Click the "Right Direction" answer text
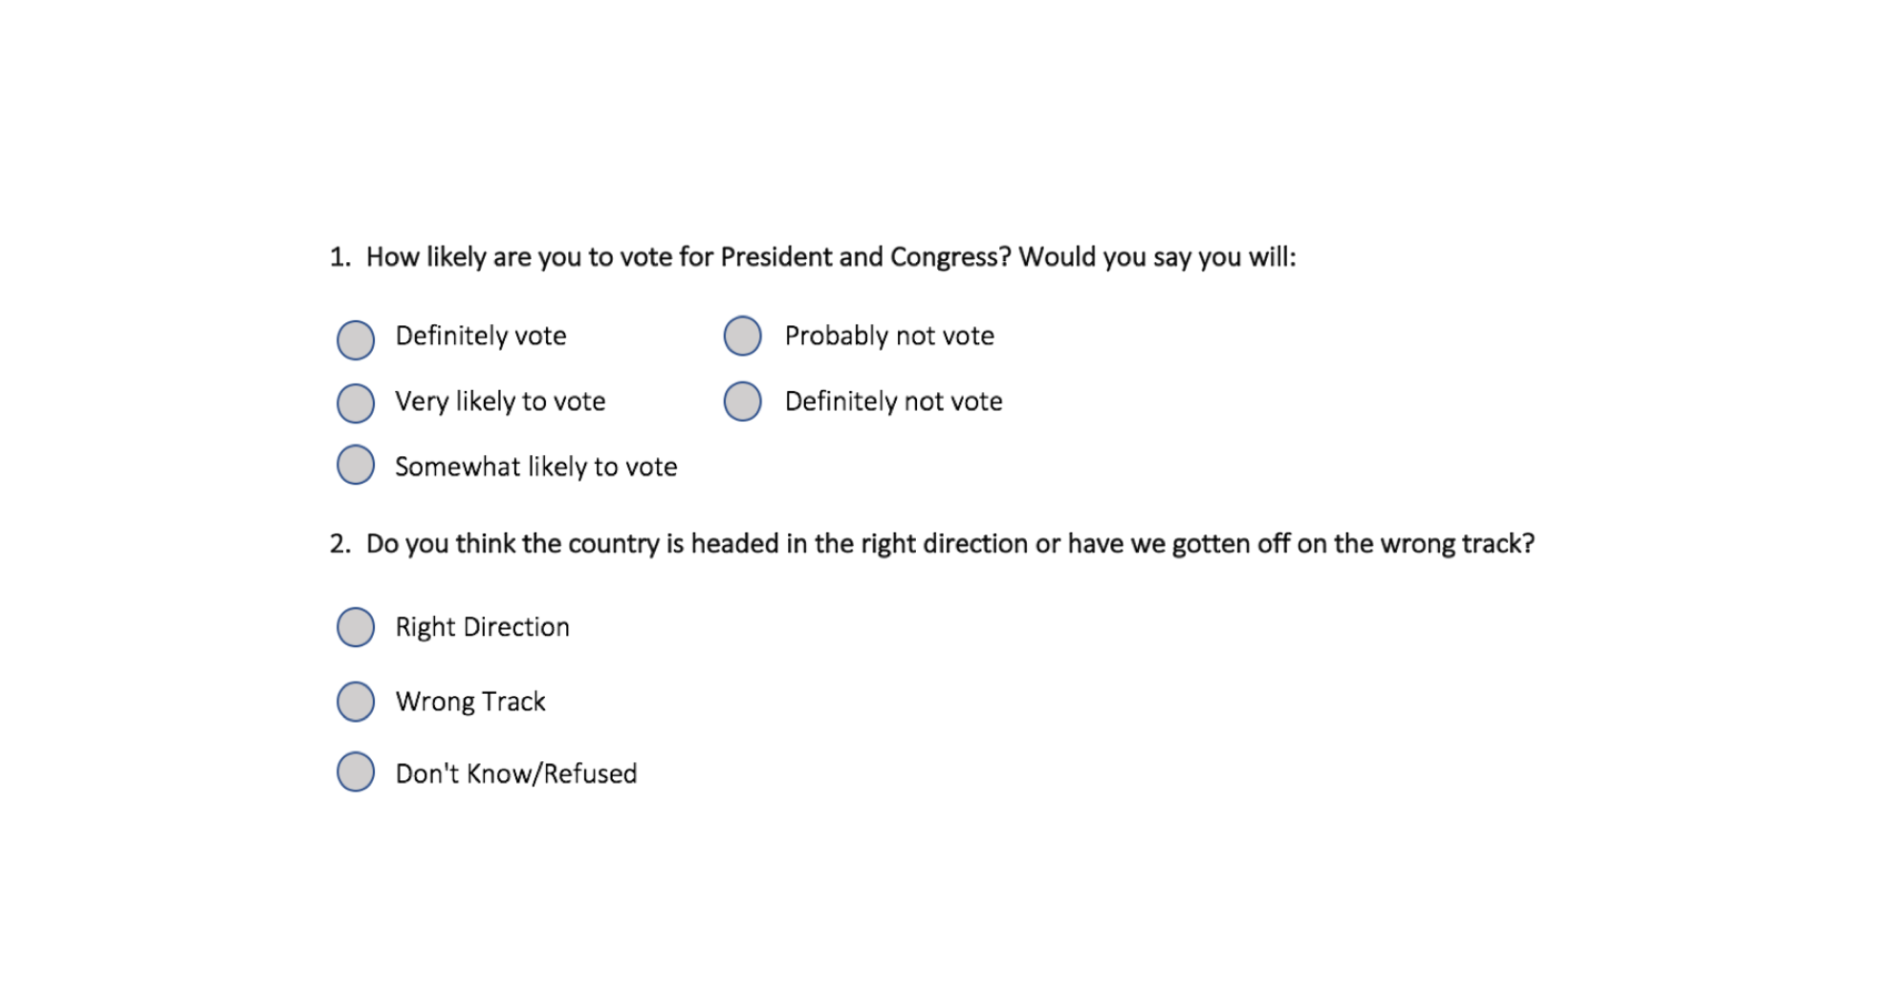The image size is (1899, 1000). [482, 627]
